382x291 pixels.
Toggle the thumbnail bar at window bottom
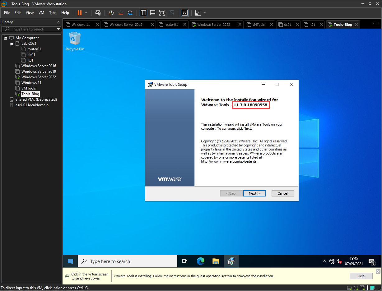click(153, 13)
